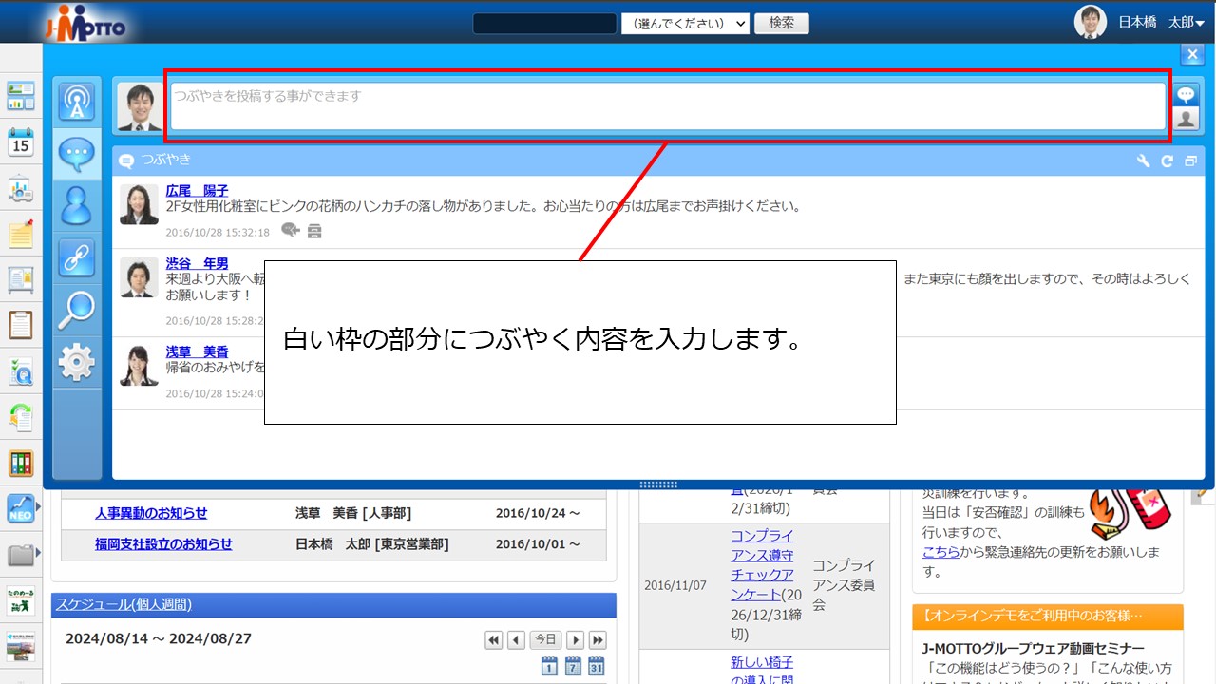Open the user profile silhouette icon
The width and height of the screenshot is (1216, 684).
coord(77,205)
